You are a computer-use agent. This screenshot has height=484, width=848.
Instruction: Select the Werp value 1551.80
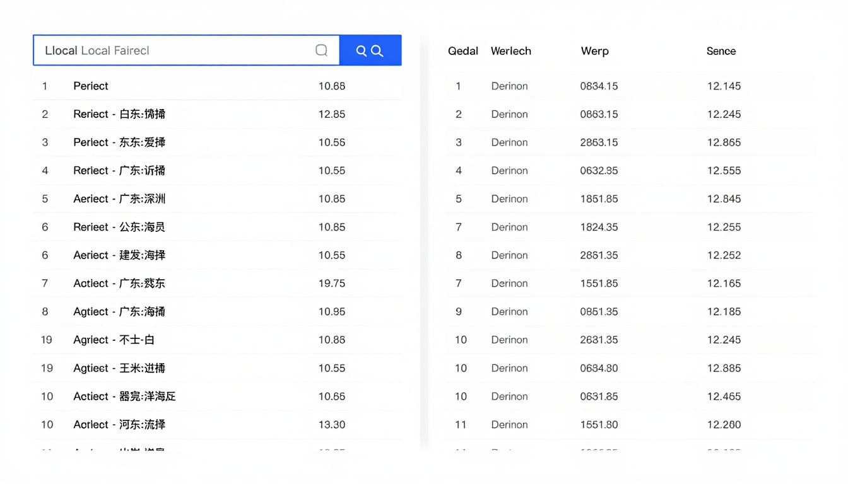[599, 425]
